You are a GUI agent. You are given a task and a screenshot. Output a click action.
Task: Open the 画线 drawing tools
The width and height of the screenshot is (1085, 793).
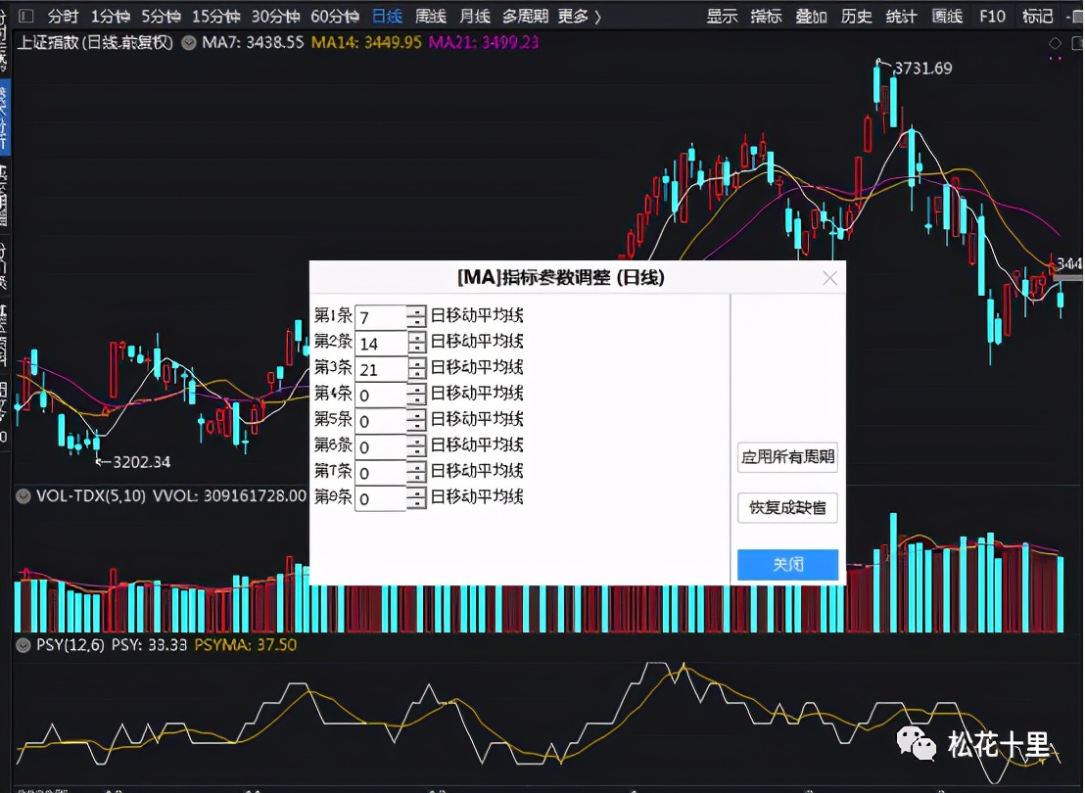pos(947,16)
